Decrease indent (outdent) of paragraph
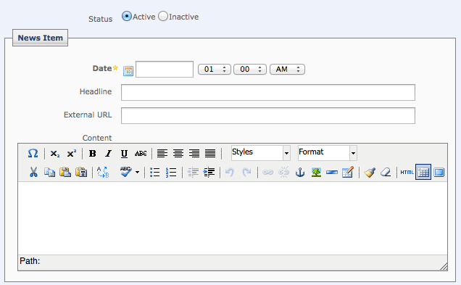461x285 pixels. [193, 172]
